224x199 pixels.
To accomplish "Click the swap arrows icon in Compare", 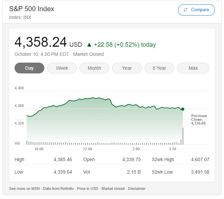I will click(185, 10).
